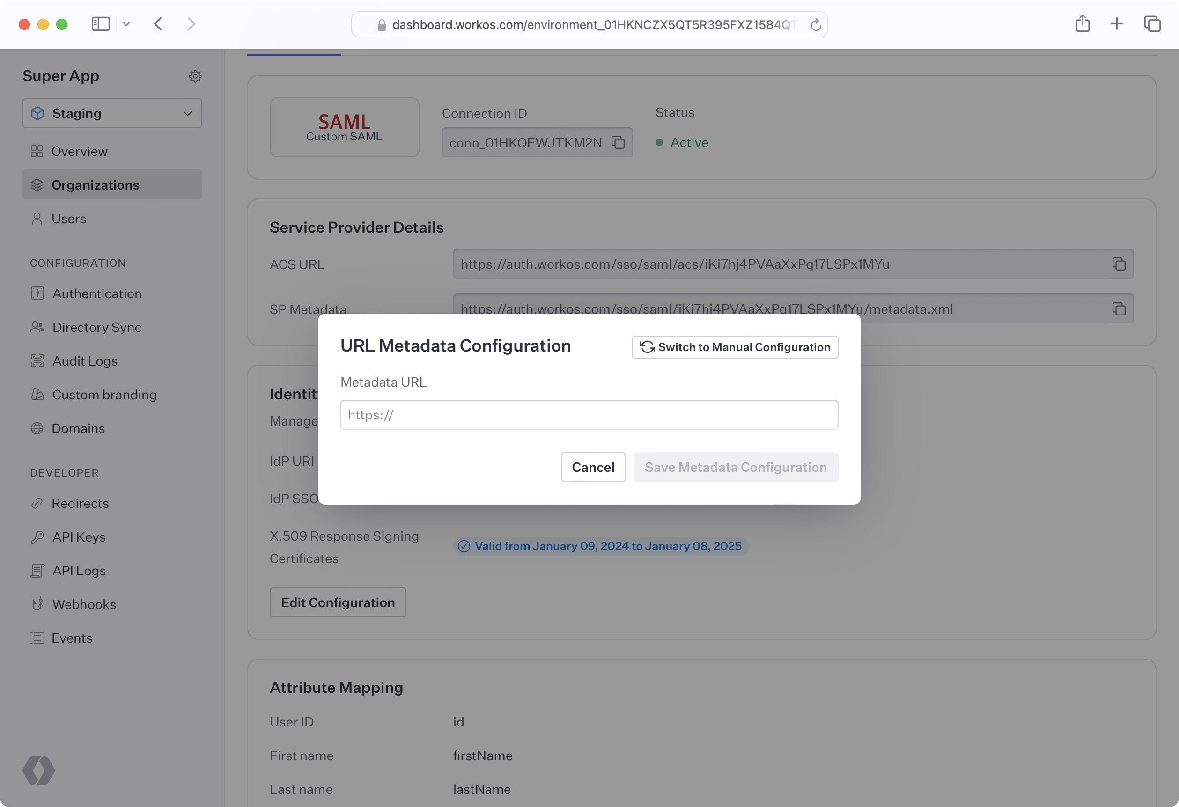1179x807 pixels.
Task: Click the Metadata URL input field
Action: point(589,414)
